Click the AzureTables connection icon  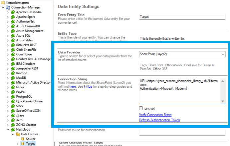tap(13, 40)
